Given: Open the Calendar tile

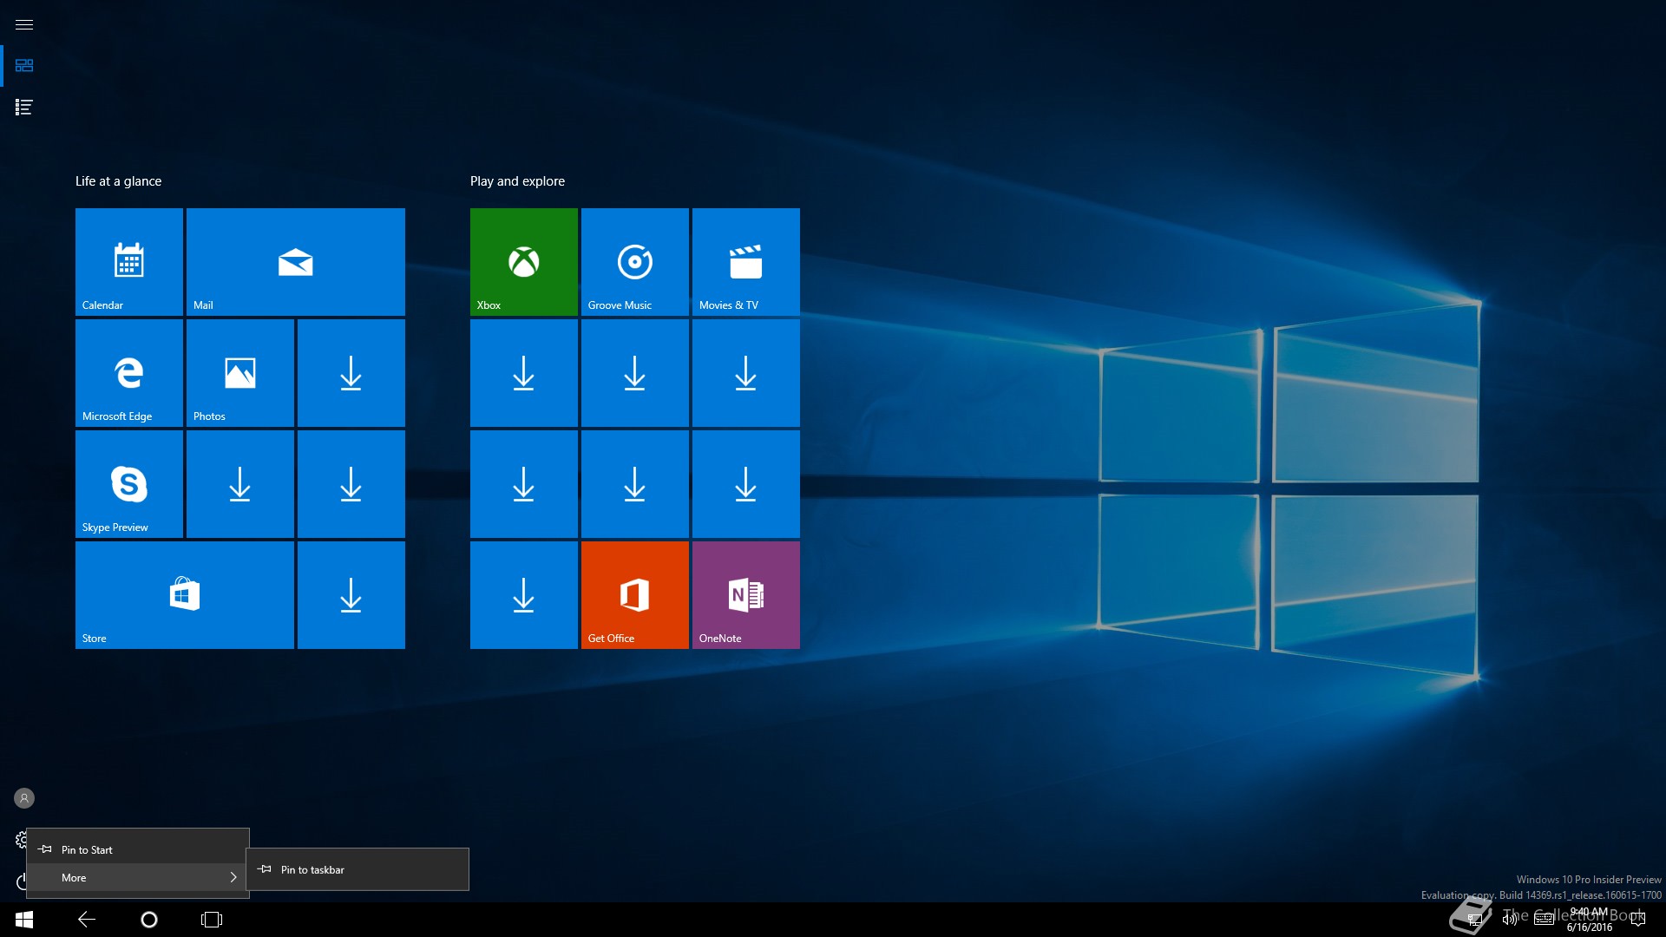Looking at the screenshot, I should click(129, 262).
